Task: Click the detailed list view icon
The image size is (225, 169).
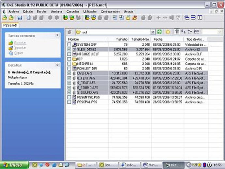Action: (x=197, y=32)
